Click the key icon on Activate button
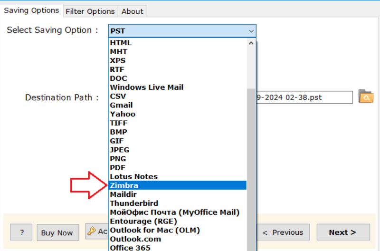Image resolution: width=380 pixels, height=251 pixels. (92, 231)
